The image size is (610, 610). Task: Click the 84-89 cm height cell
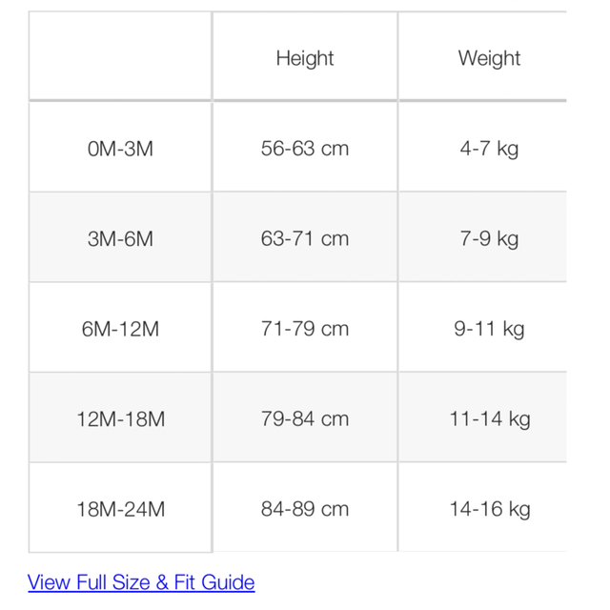305,508
